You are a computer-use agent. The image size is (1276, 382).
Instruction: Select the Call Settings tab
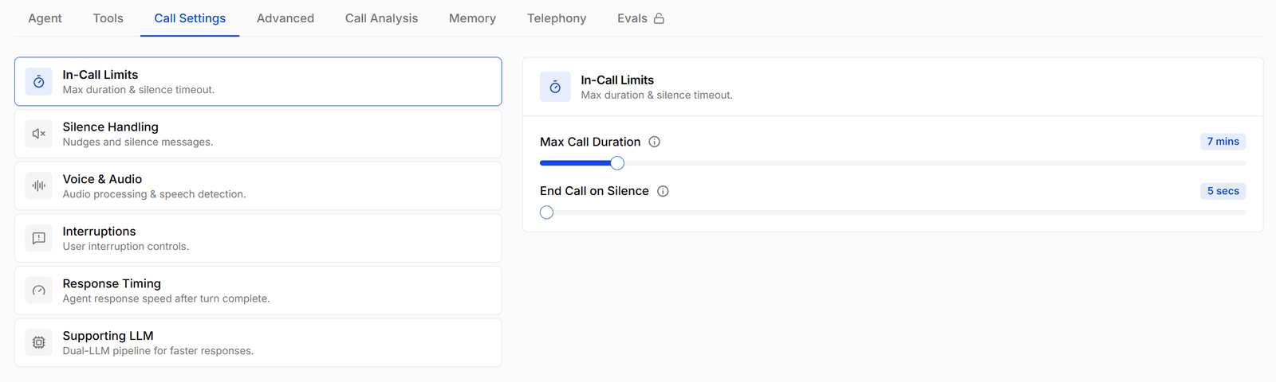click(190, 18)
